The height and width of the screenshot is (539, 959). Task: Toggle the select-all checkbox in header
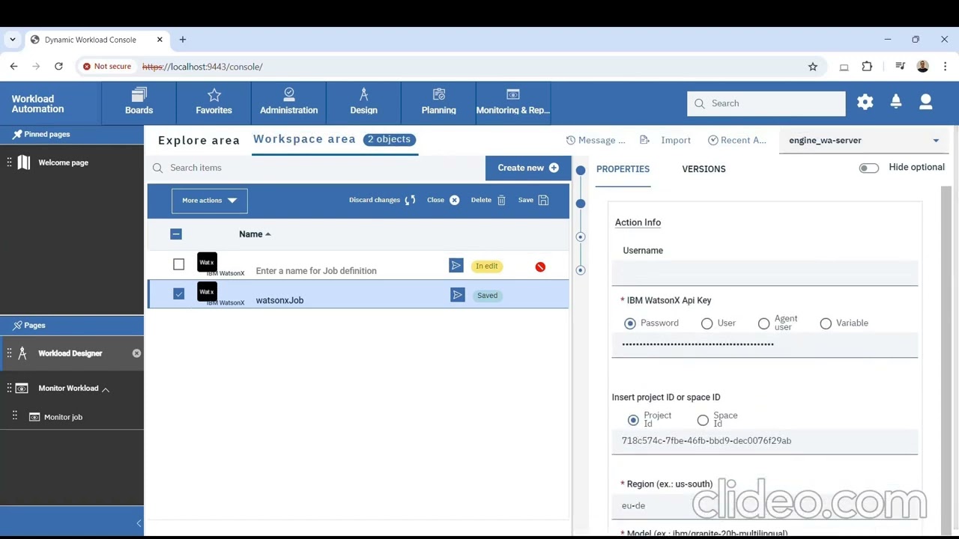tap(176, 234)
